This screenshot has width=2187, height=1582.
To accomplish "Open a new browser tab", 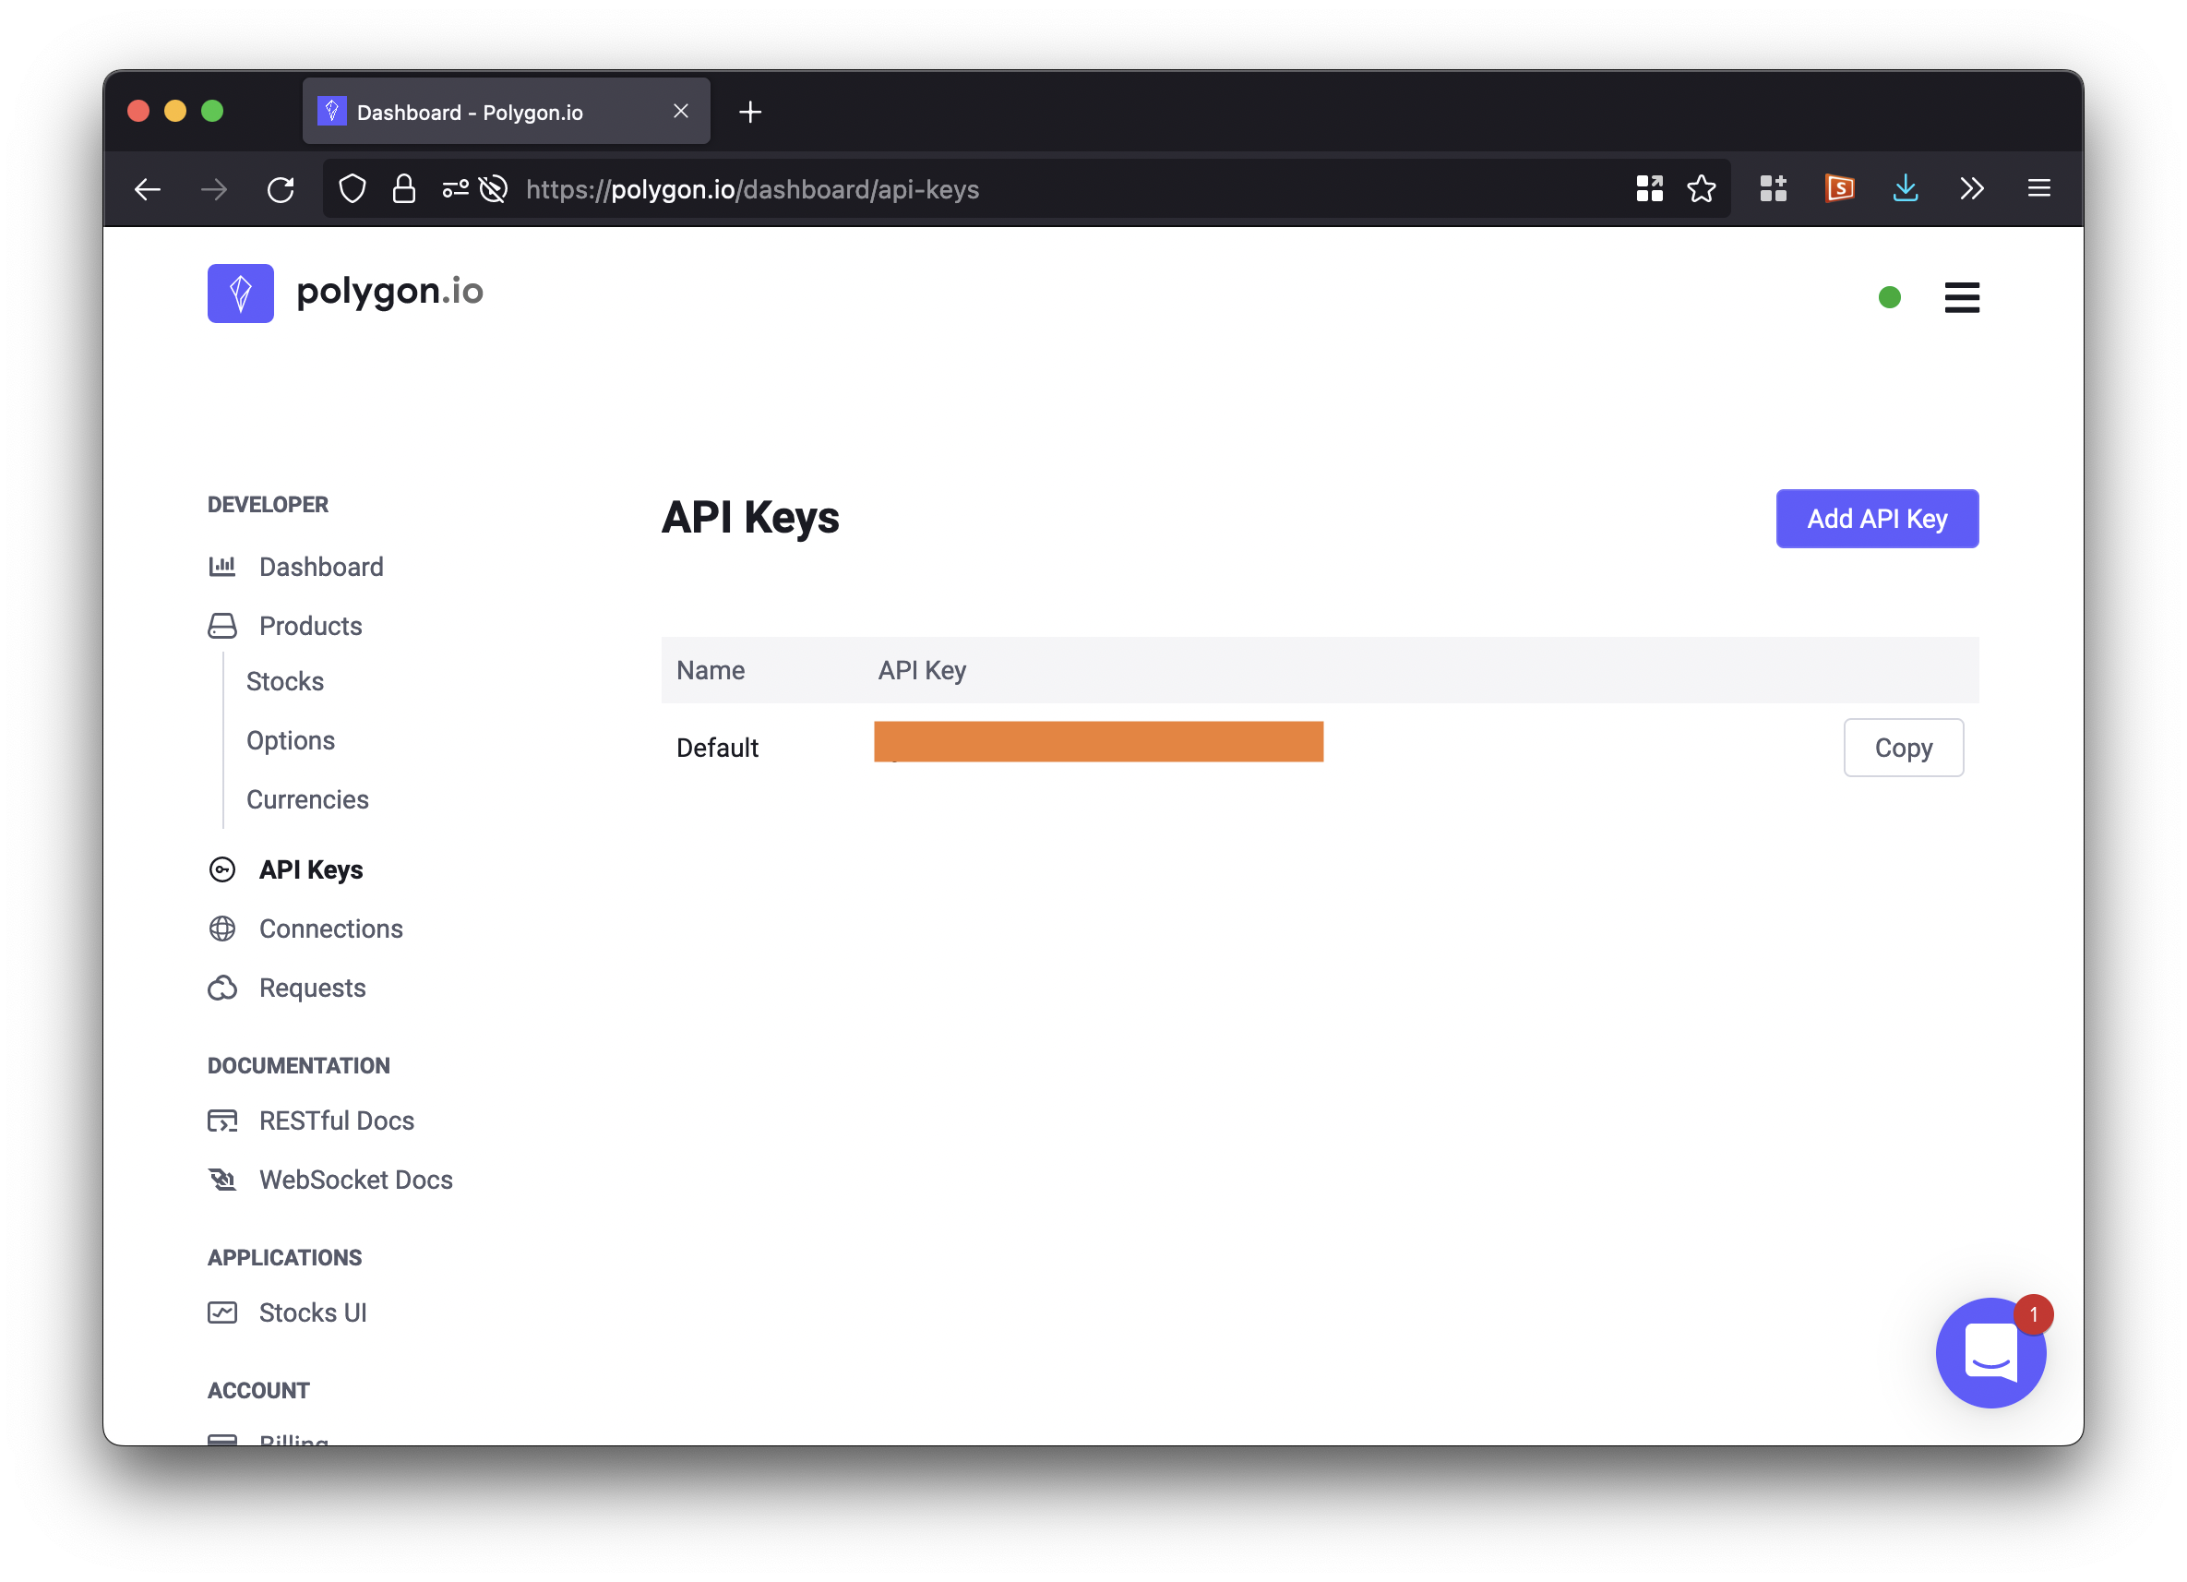I will [x=750, y=113].
